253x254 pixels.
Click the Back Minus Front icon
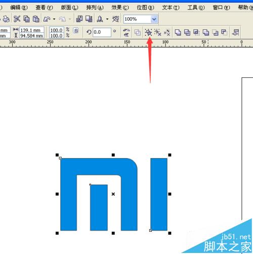[x=224, y=32]
